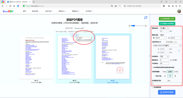183x98 pixels.
Task: Click the user avatar in the site header
Action: click(x=179, y=11)
